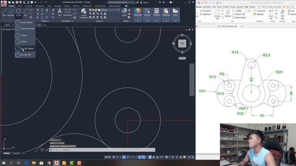Toggle annotation objects visibility in status bar
This screenshot has height=166, width=296.
coord(150,157)
